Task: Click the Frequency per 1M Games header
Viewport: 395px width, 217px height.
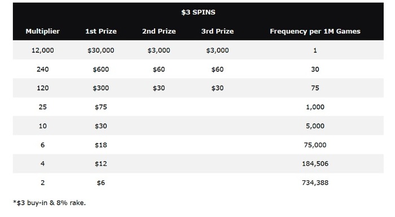Action: (x=315, y=31)
